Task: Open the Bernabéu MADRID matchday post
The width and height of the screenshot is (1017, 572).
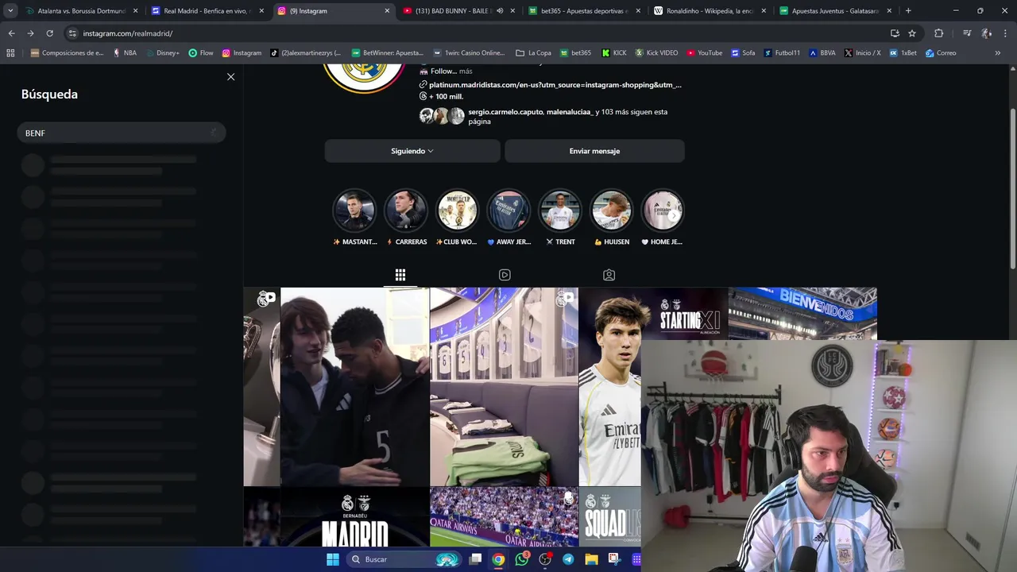Action: 354,517
